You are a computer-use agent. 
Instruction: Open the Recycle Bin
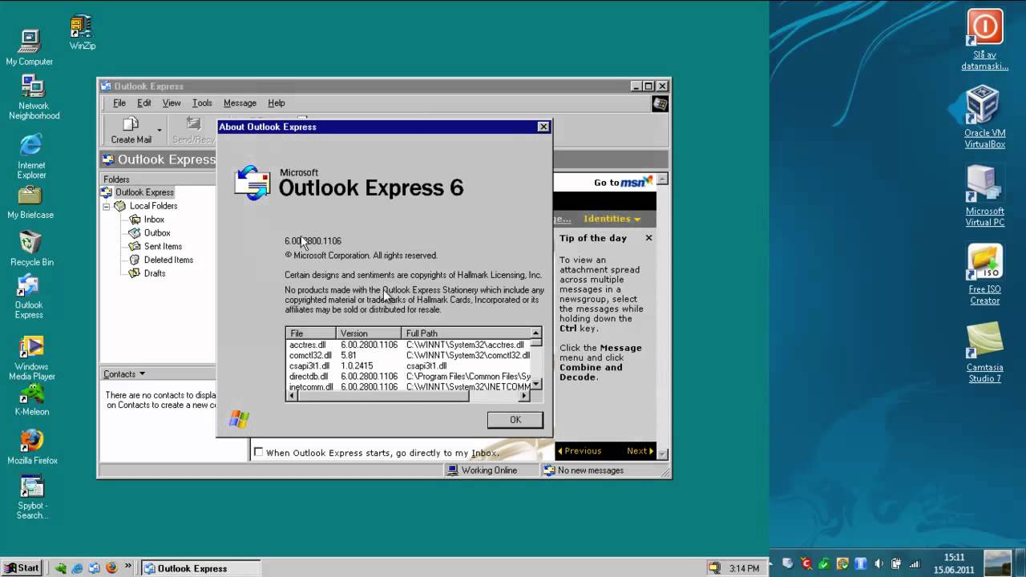(31, 248)
